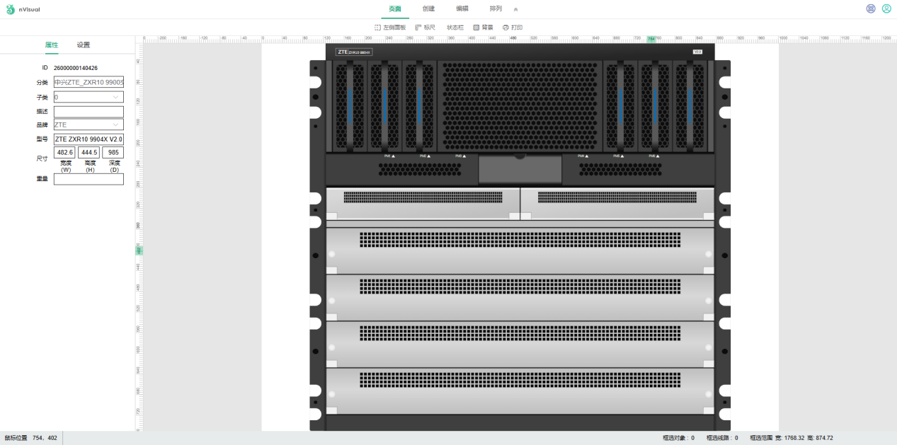Collapse the toolbar with double-chevron arrow

point(516,9)
